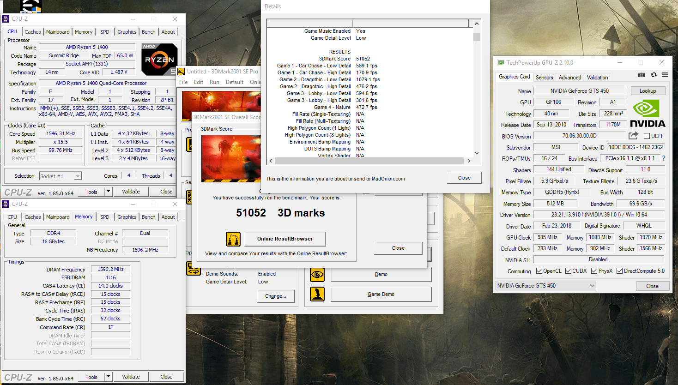Viewport: 678px width, 385px height.
Task: Toggle the DirectCompute 5.0 checkbox
Action: [x=619, y=271]
